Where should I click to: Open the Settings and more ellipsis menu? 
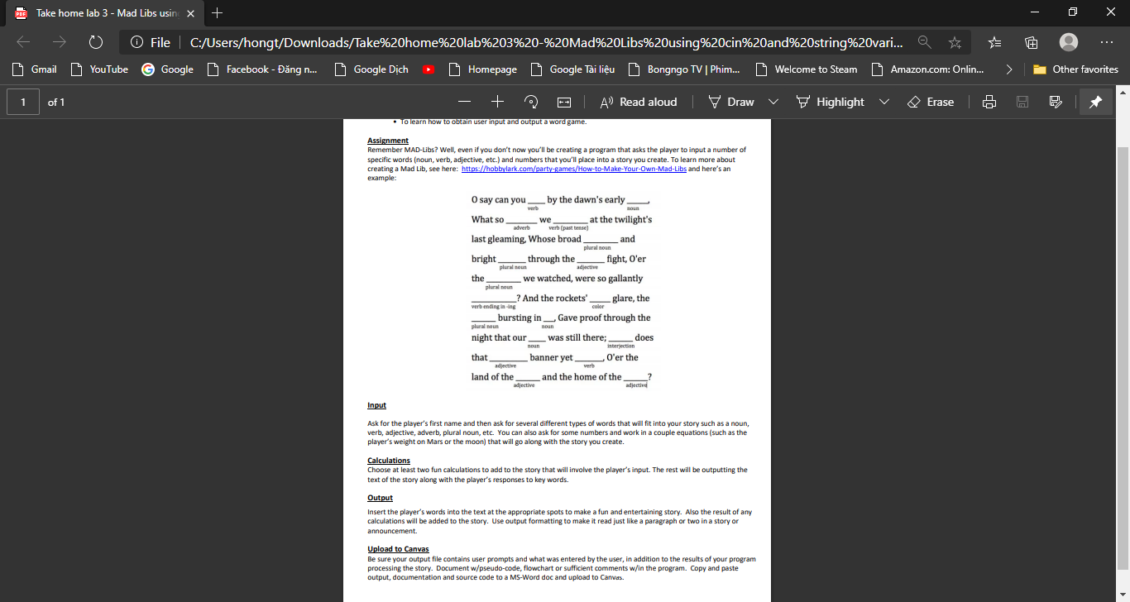tap(1107, 42)
